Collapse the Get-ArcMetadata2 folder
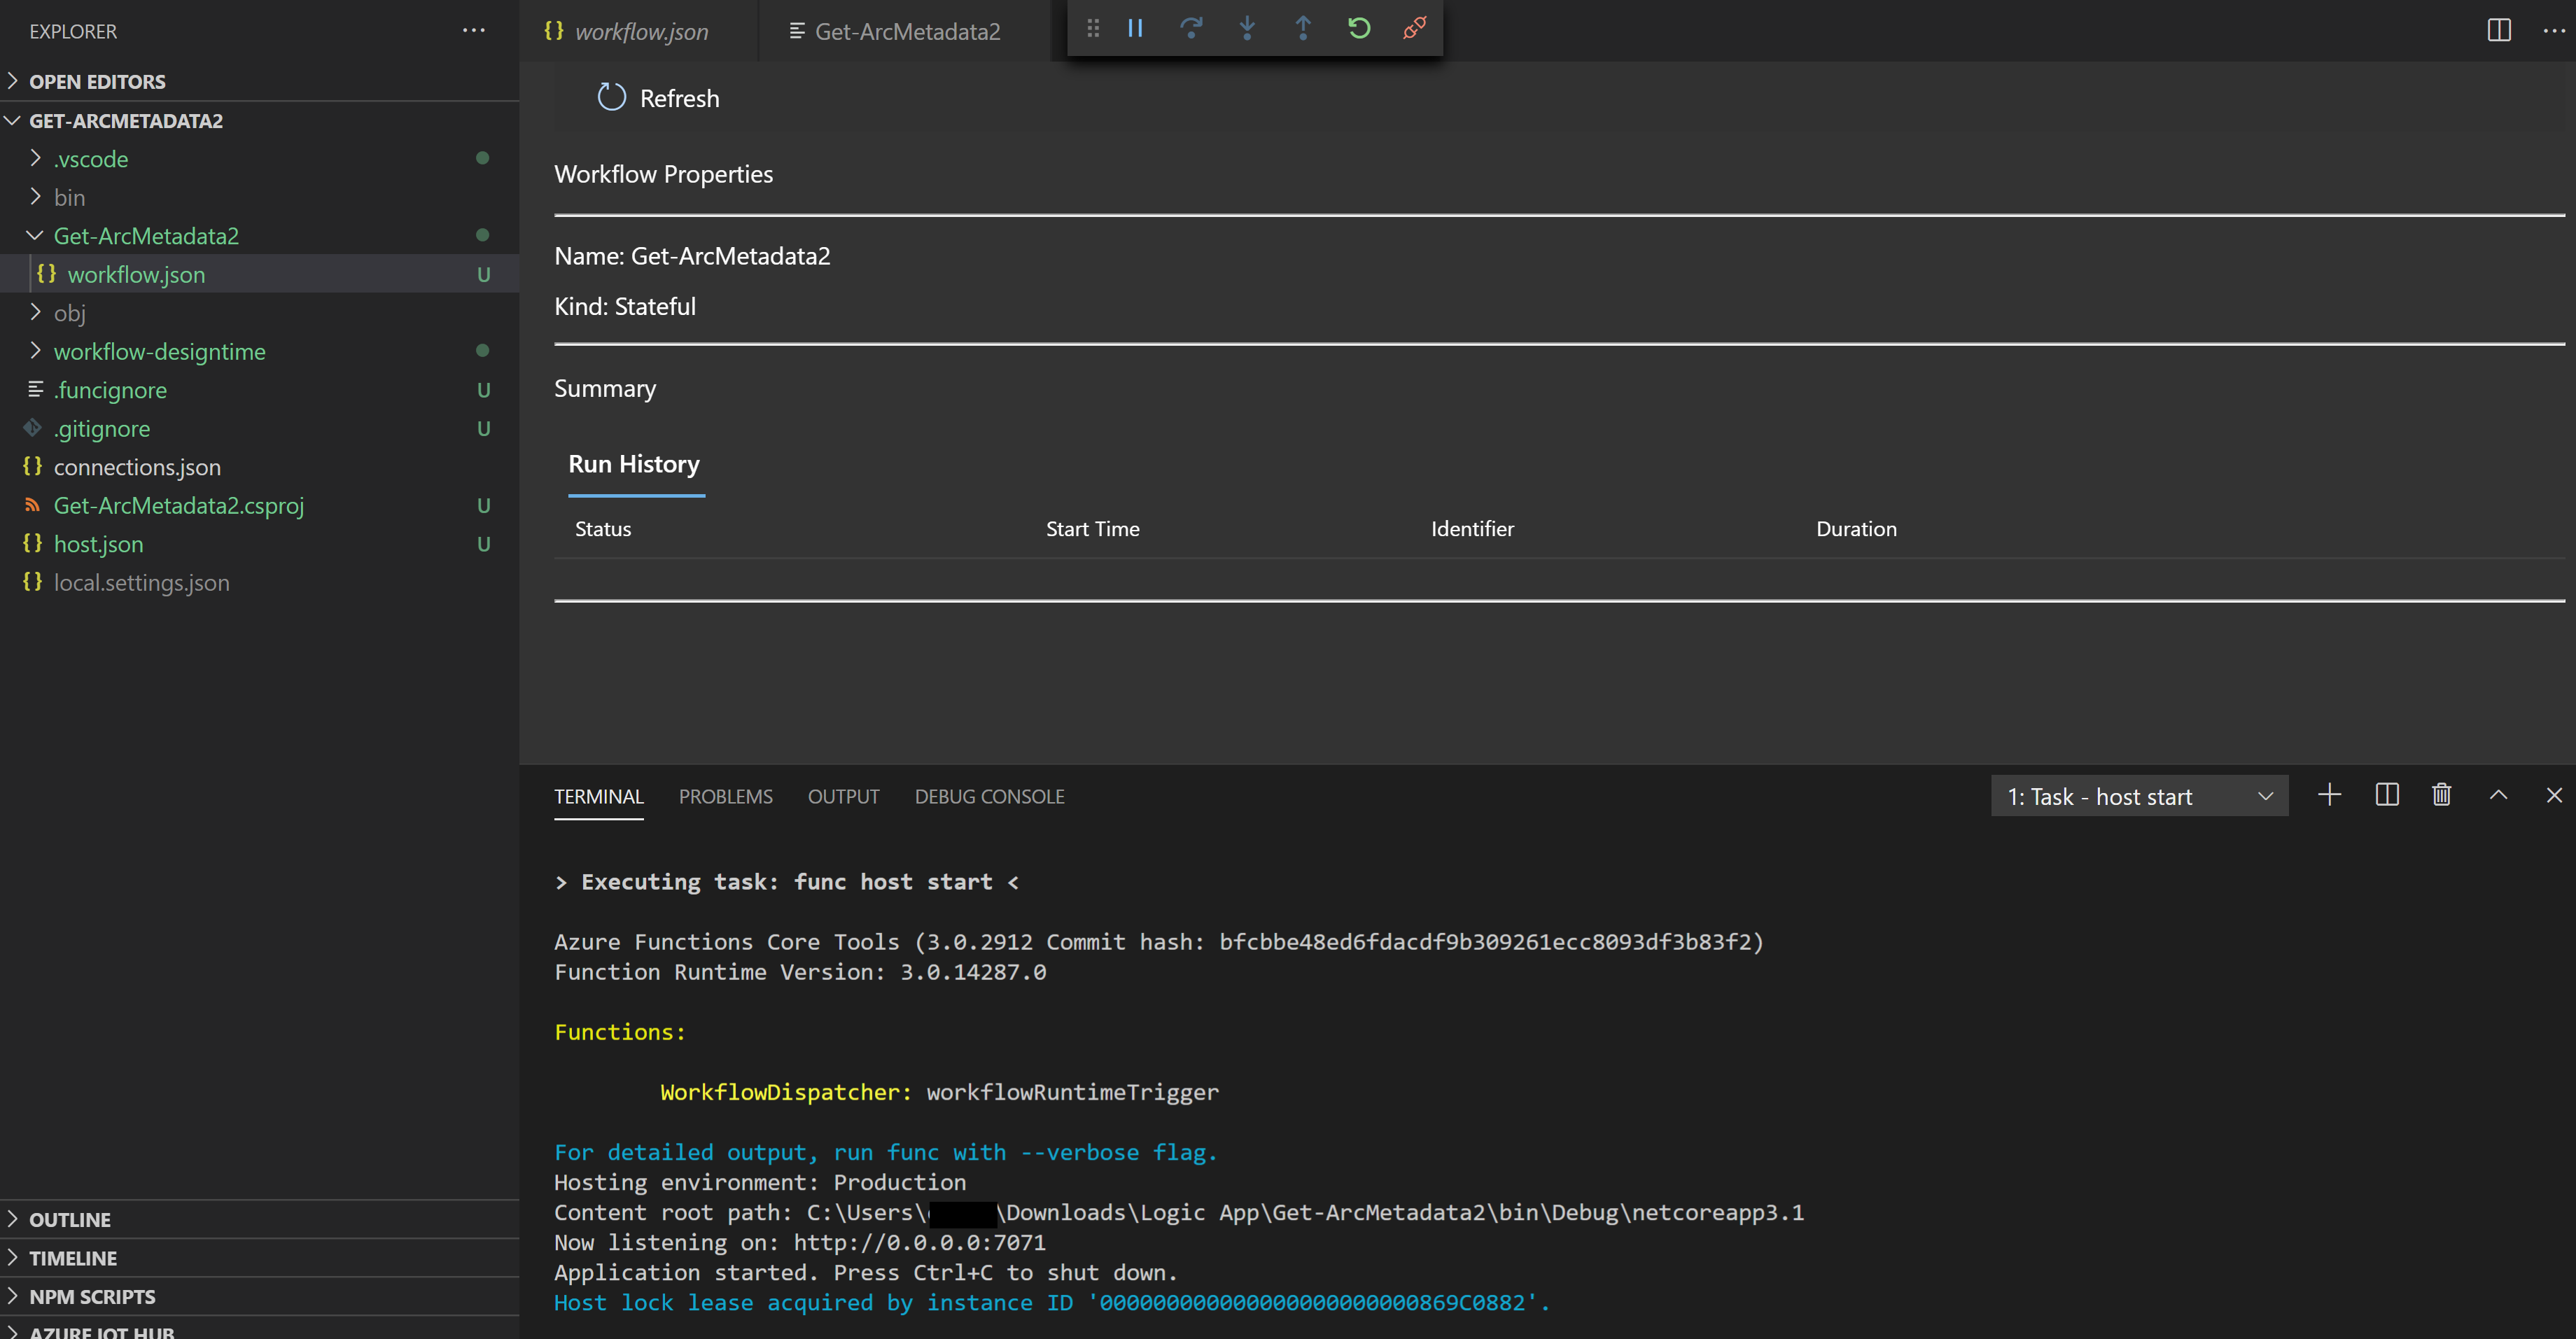Image resolution: width=2576 pixels, height=1339 pixels. click(x=145, y=236)
